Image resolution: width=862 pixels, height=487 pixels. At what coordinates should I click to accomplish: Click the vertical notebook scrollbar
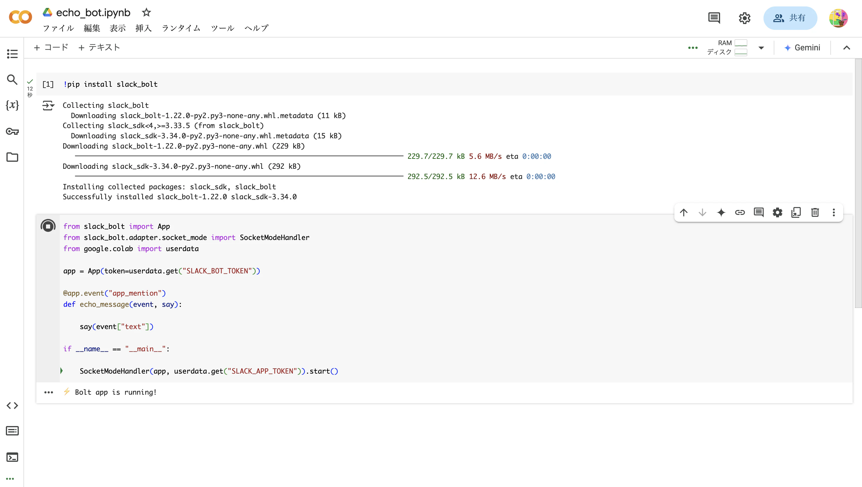(x=858, y=183)
